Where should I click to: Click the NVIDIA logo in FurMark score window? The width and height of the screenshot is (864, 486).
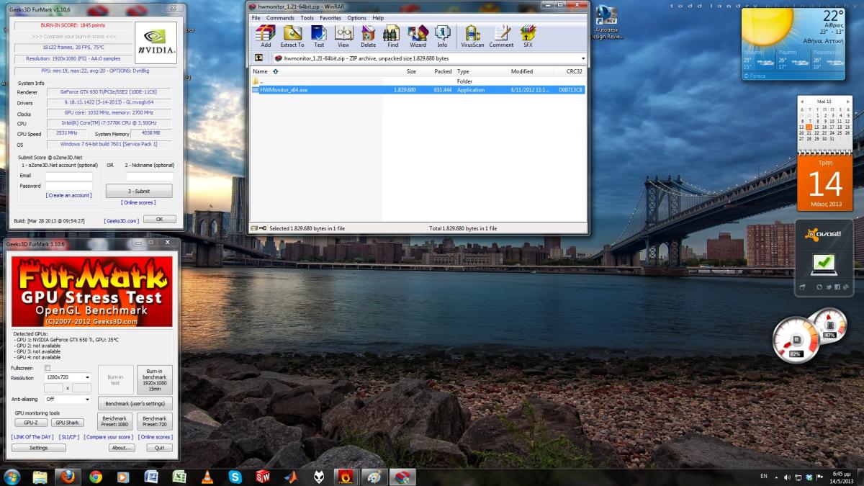pos(156,41)
